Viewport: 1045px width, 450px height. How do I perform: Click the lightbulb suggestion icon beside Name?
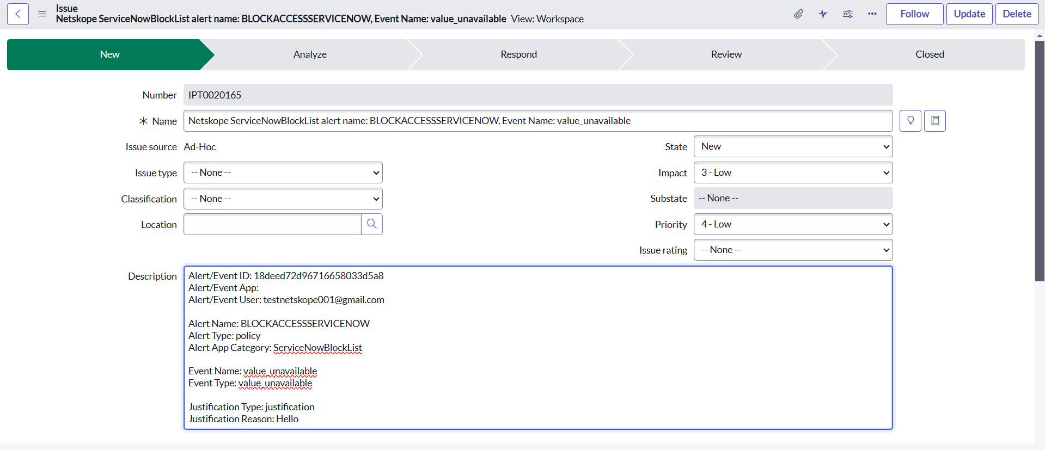pyautogui.click(x=910, y=121)
